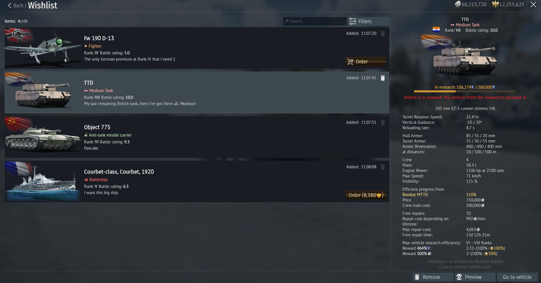Click Go to vehicle button
This screenshot has width=541, height=283.
517,277
